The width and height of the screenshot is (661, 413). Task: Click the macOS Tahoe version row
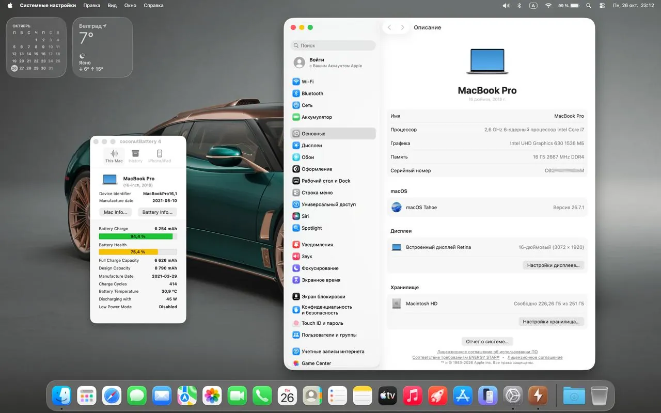tap(487, 208)
